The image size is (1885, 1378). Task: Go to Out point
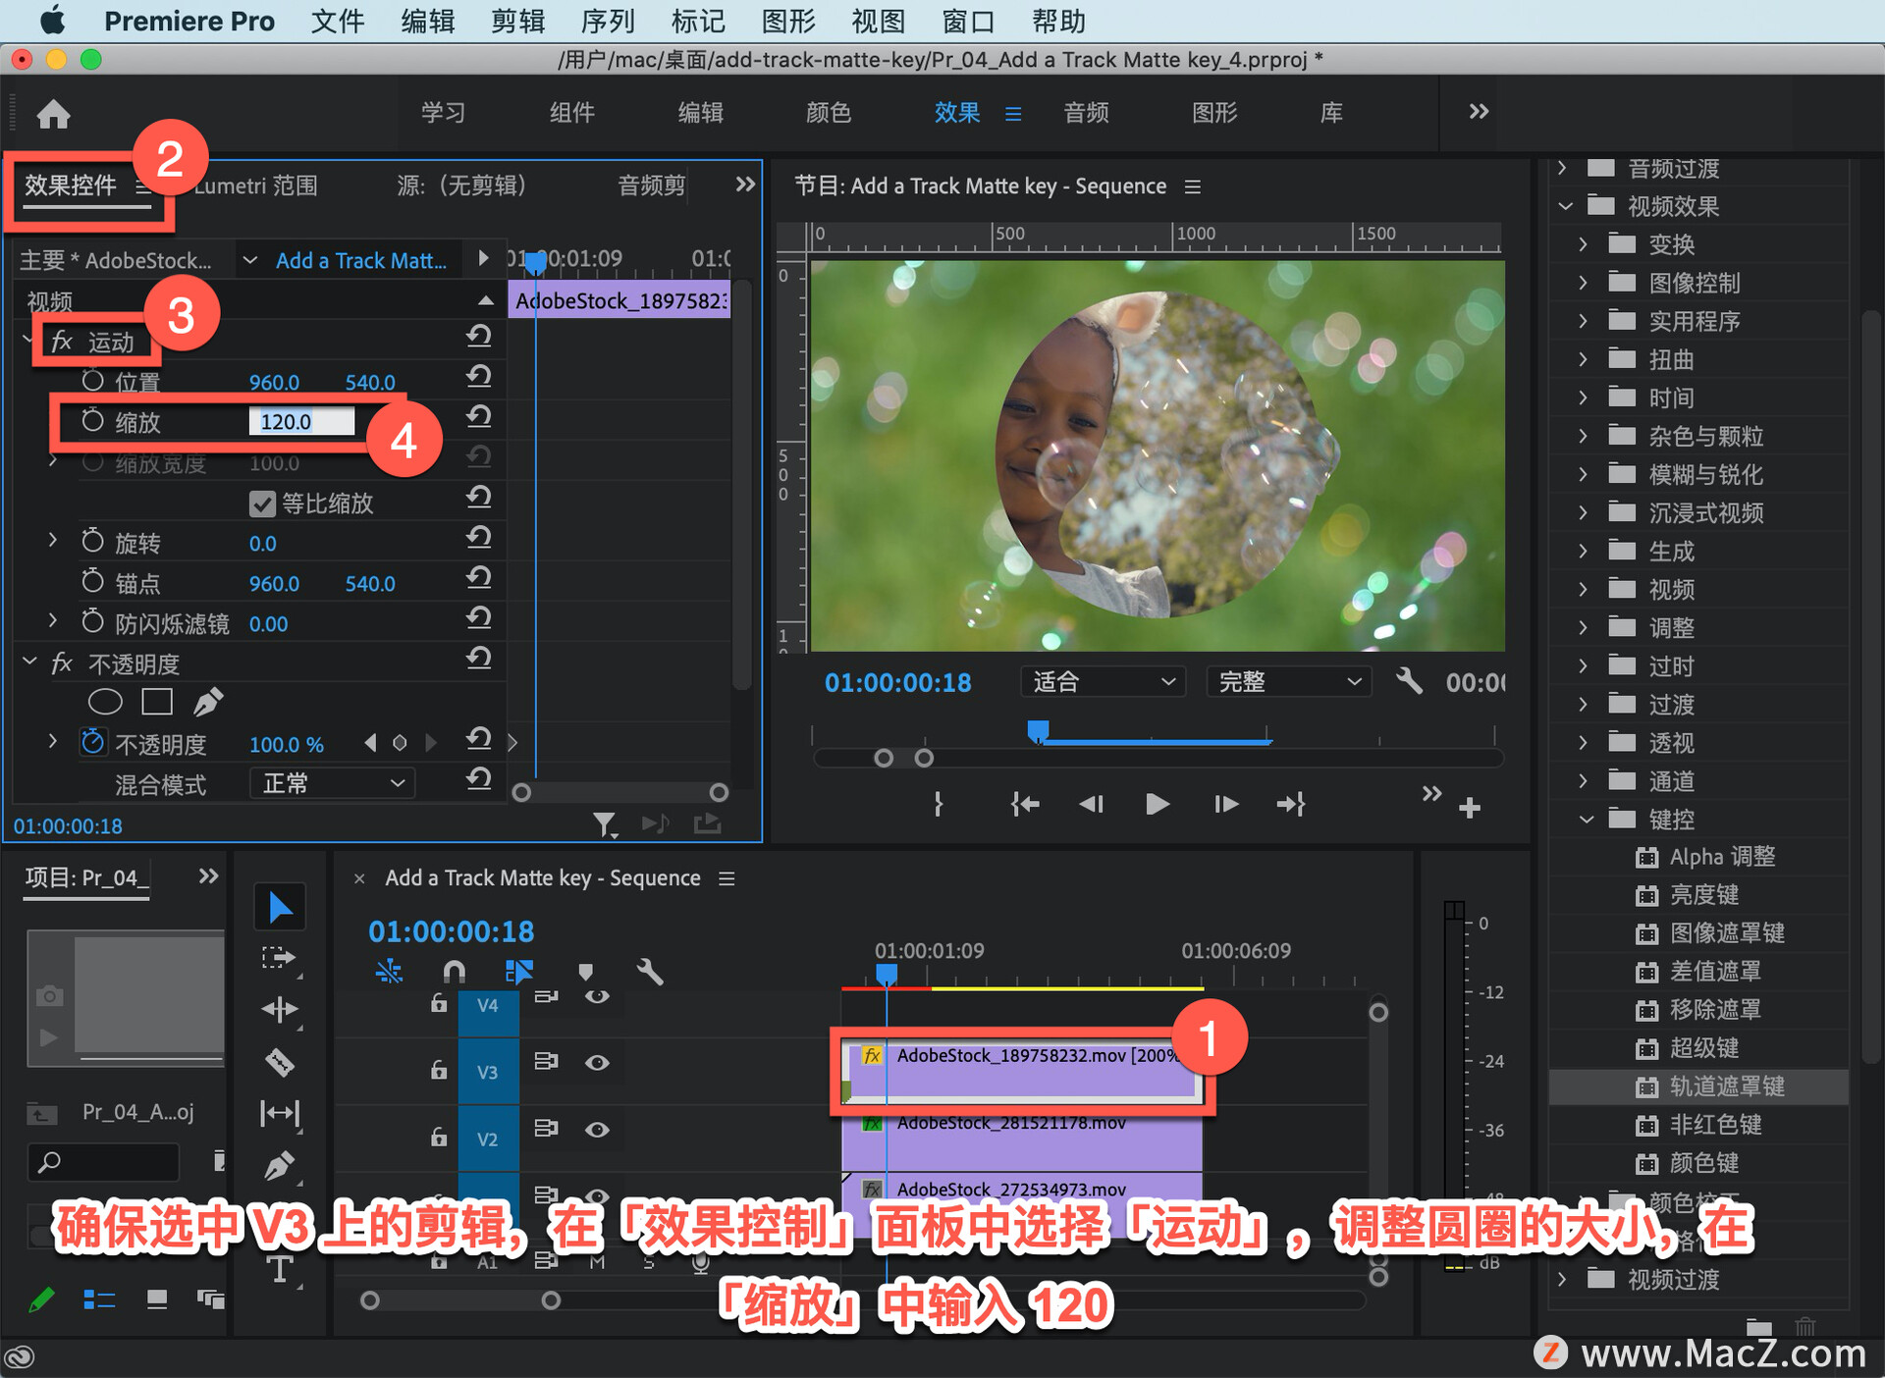tap(1291, 804)
